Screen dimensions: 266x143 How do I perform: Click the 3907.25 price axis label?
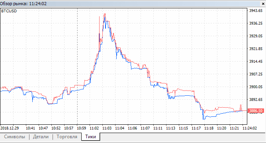coord(256,74)
